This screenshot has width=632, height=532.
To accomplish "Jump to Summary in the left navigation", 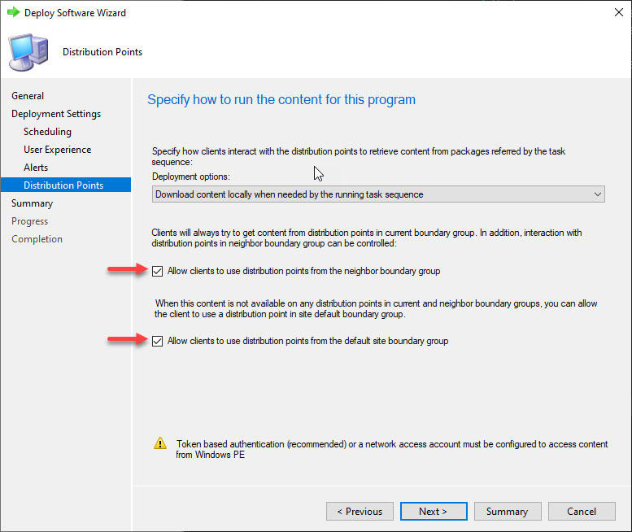I will 32,203.
